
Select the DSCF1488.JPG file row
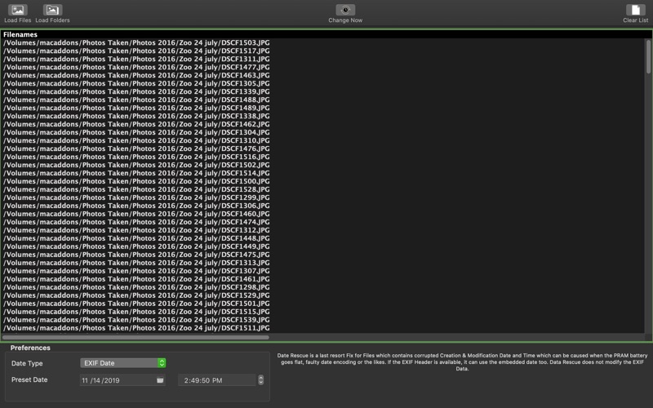323,100
